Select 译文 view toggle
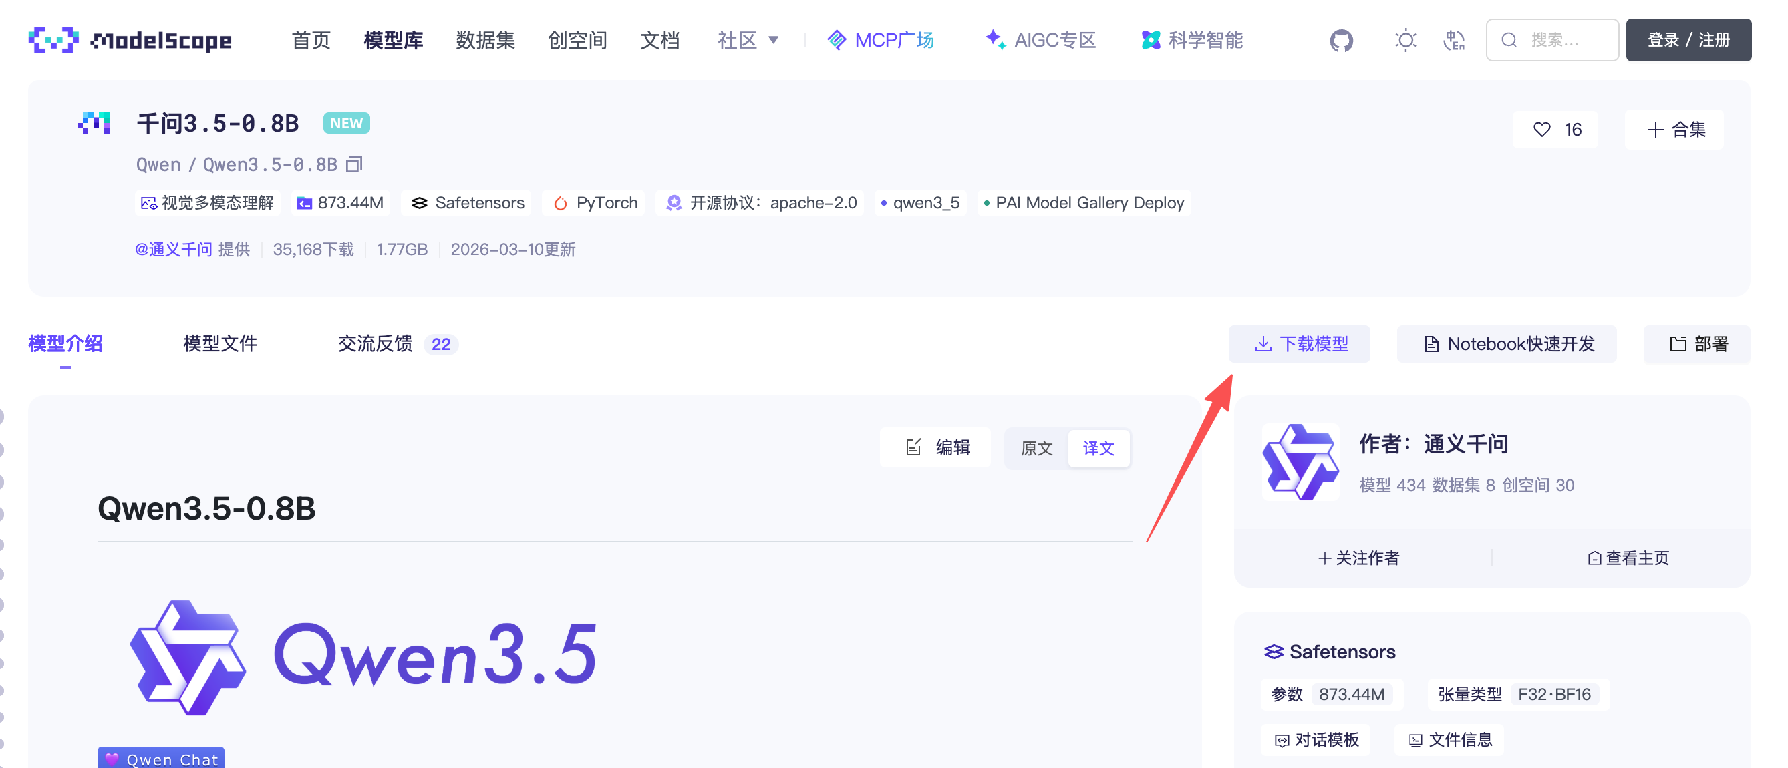This screenshot has height=768, width=1788. pyautogui.click(x=1098, y=449)
